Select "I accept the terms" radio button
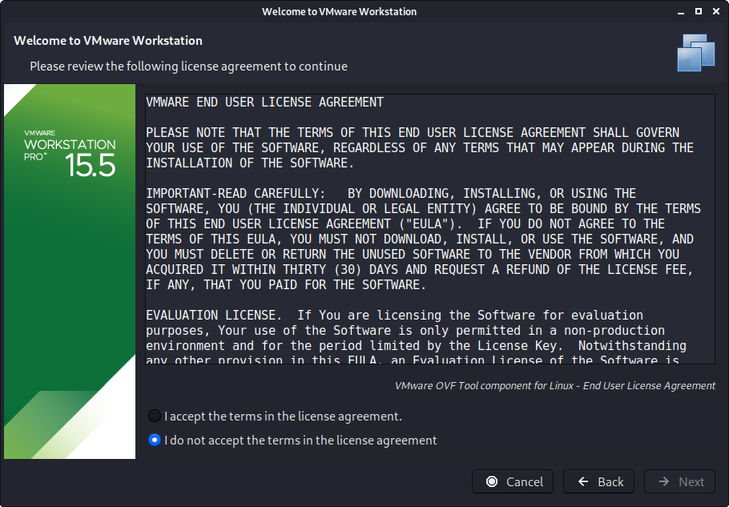729x507 pixels. pos(155,416)
